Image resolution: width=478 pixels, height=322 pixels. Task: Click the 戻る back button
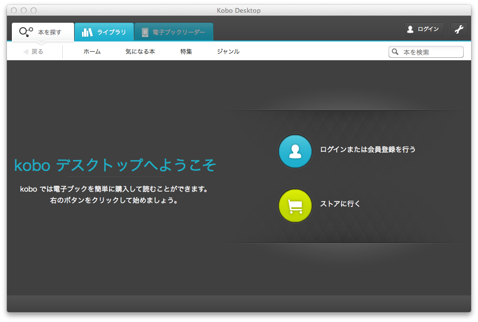coord(34,51)
